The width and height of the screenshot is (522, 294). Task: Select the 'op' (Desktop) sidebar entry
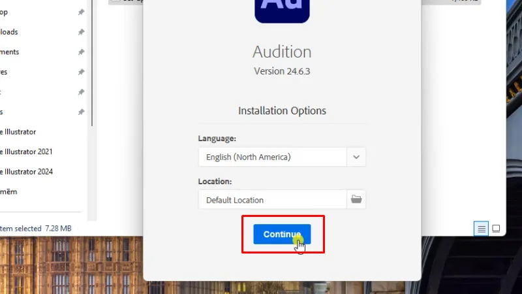[x=5, y=12]
